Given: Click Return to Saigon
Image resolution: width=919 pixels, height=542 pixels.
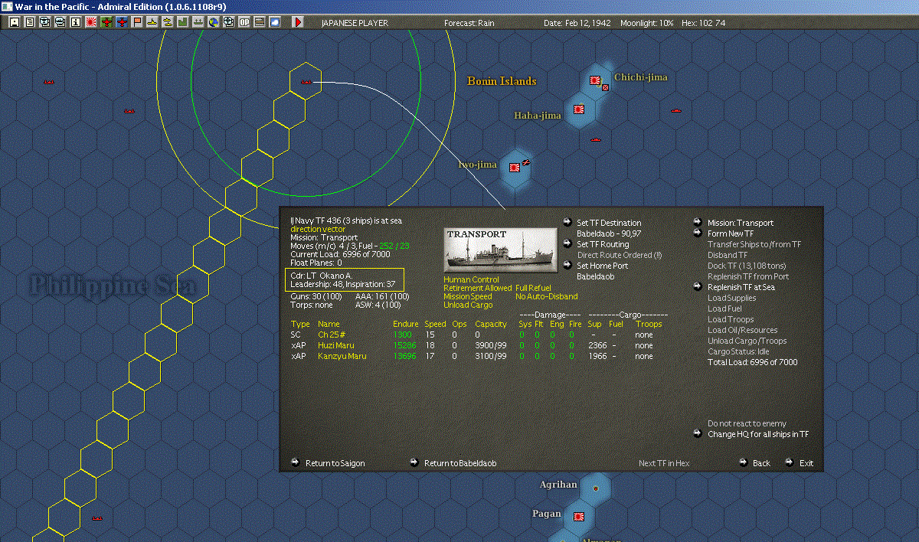Looking at the screenshot, I should 335,463.
